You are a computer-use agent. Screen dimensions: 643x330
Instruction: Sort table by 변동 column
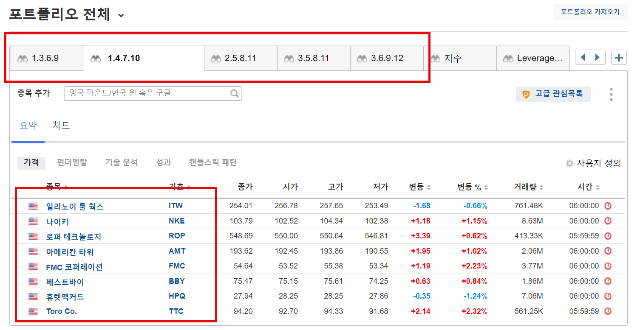(x=419, y=187)
